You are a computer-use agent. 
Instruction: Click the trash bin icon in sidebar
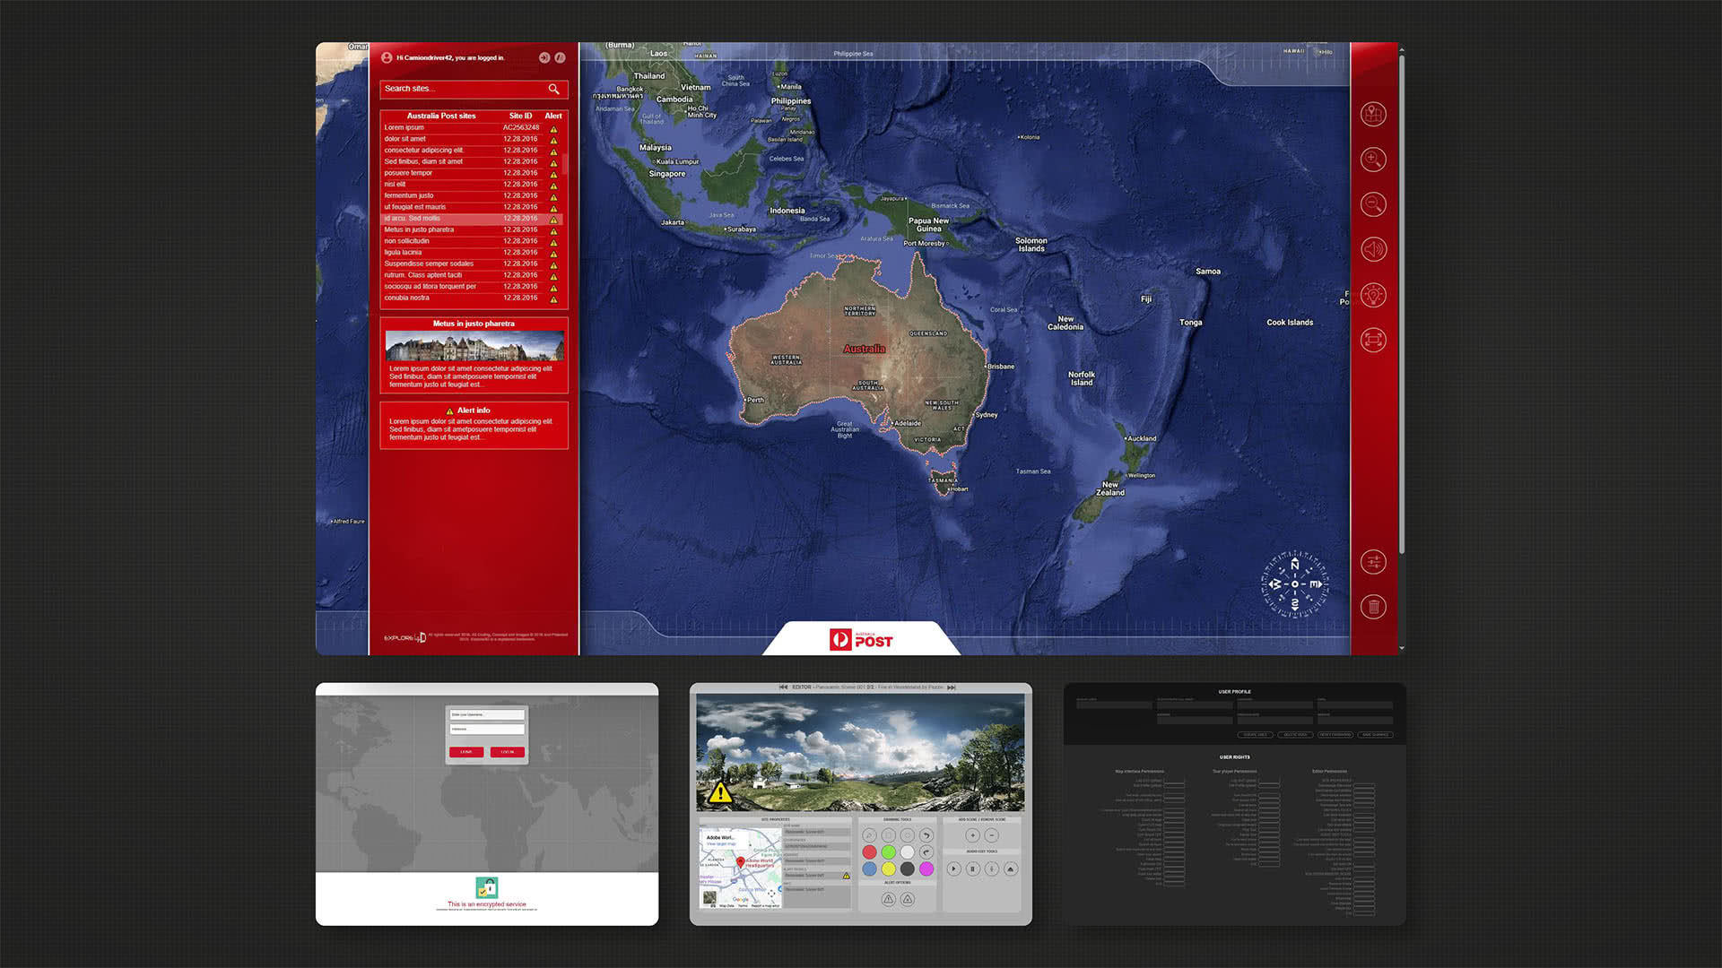click(x=1373, y=607)
